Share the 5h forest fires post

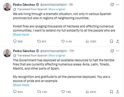118,41
